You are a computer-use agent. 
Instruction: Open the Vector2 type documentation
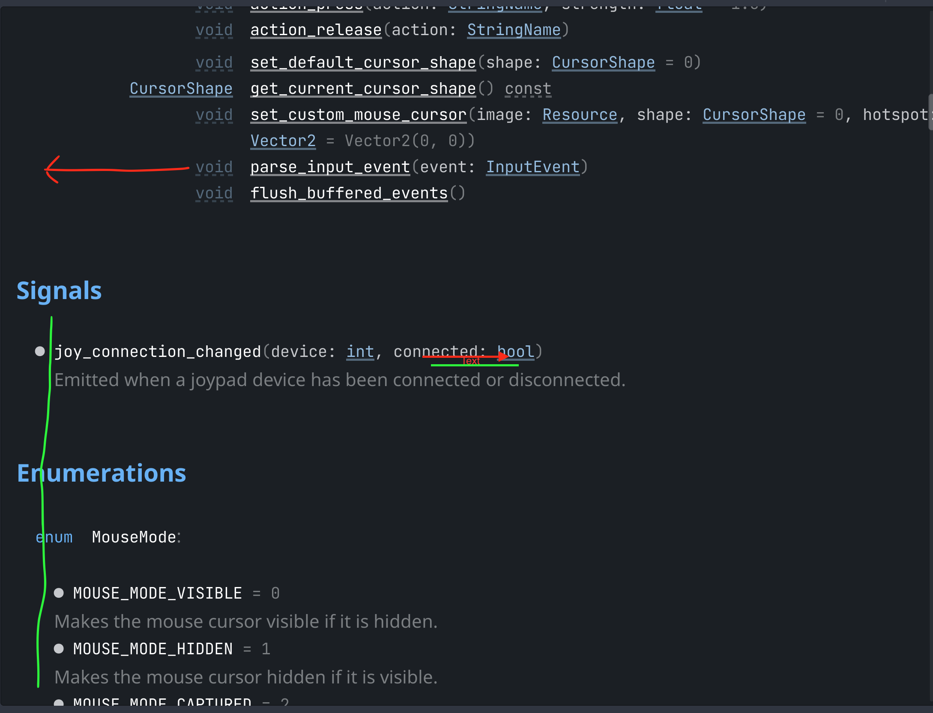[283, 140]
